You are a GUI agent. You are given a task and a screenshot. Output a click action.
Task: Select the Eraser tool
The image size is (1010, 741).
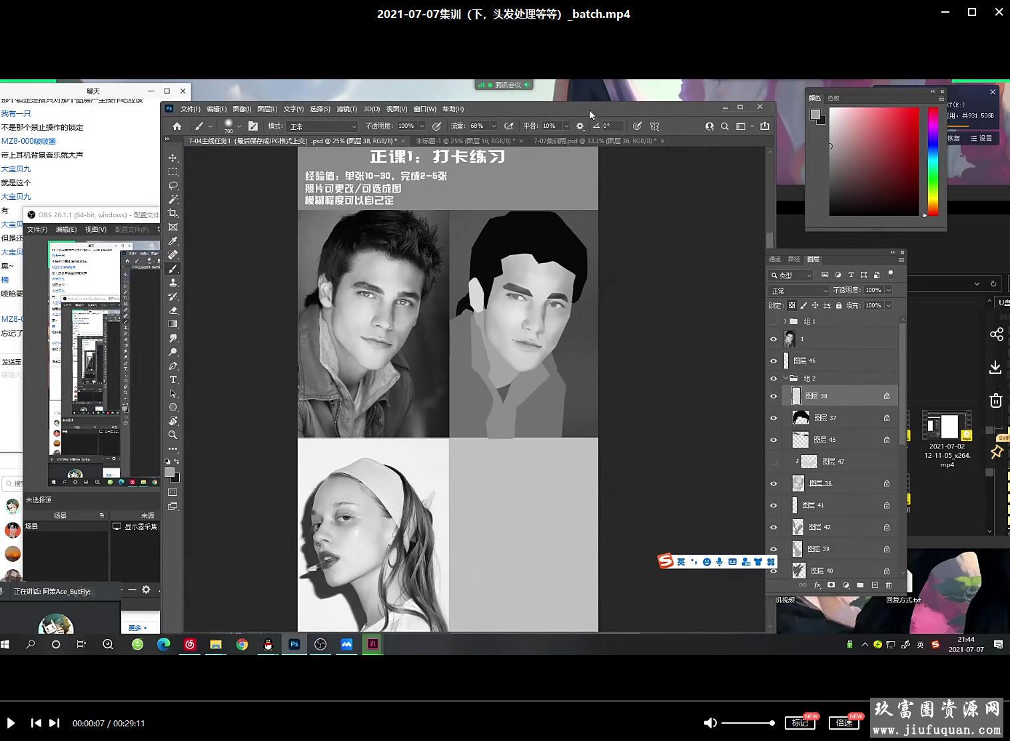(173, 311)
